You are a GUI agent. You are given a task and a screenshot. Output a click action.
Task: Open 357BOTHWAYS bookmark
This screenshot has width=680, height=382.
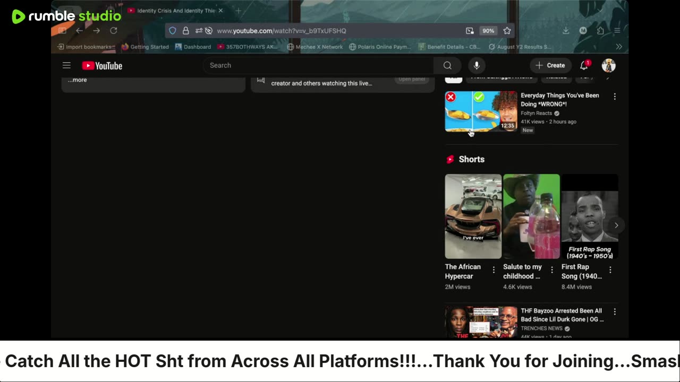point(248,47)
